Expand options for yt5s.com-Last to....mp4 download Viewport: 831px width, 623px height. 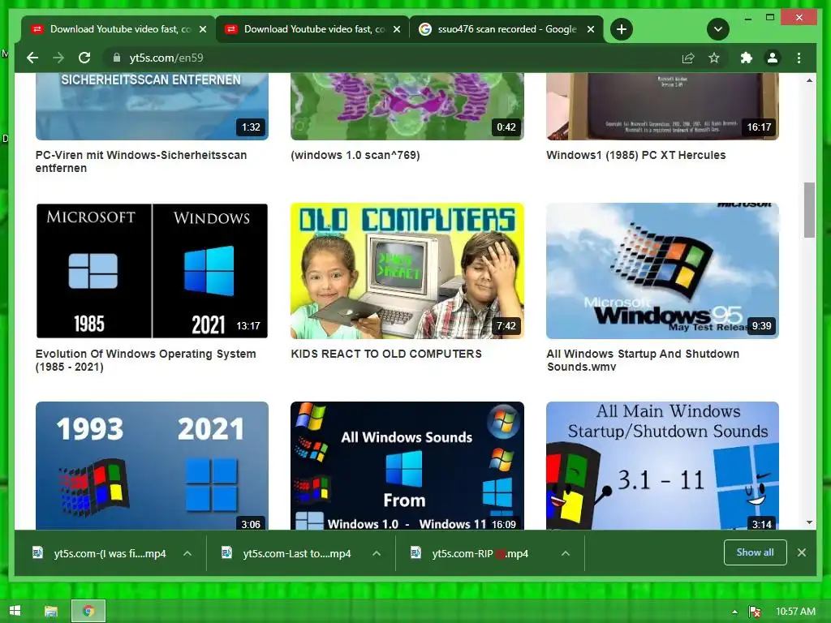point(377,553)
